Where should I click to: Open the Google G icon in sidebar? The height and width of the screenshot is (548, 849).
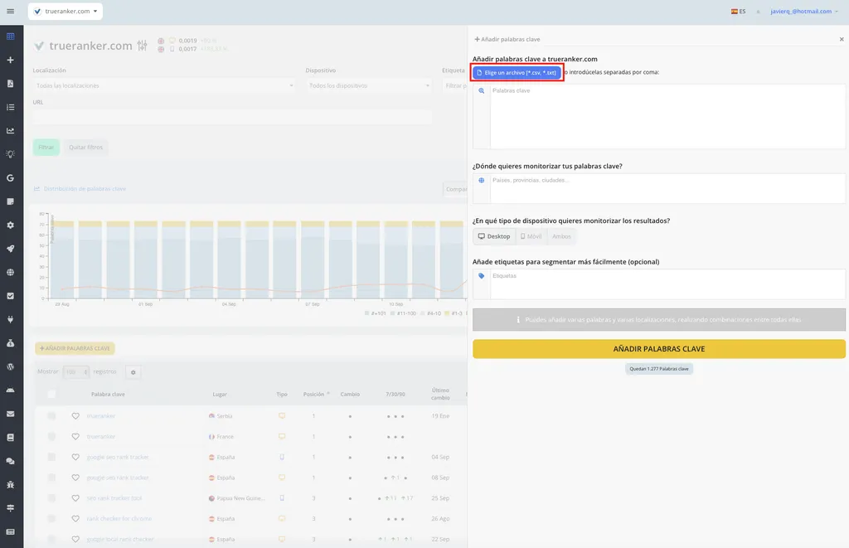(10, 177)
